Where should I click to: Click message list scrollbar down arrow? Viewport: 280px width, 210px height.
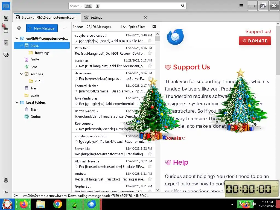(157, 190)
